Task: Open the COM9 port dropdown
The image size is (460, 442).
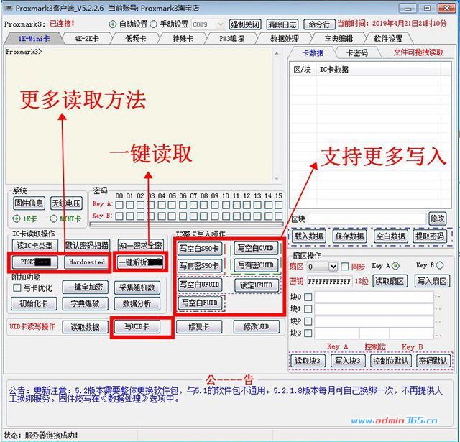Action: (x=208, y=24)
